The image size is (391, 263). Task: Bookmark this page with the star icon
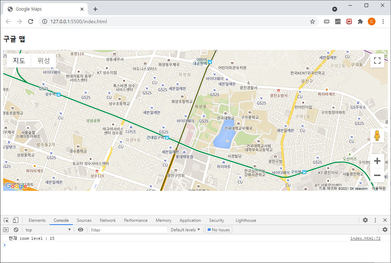pyautogui.click(x=313, y=21)
